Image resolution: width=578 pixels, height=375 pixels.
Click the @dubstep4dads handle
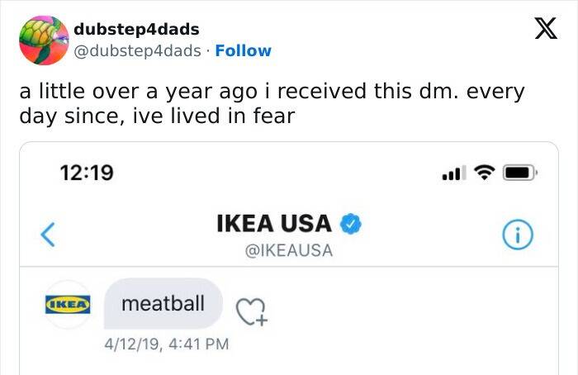coord(138,51)
